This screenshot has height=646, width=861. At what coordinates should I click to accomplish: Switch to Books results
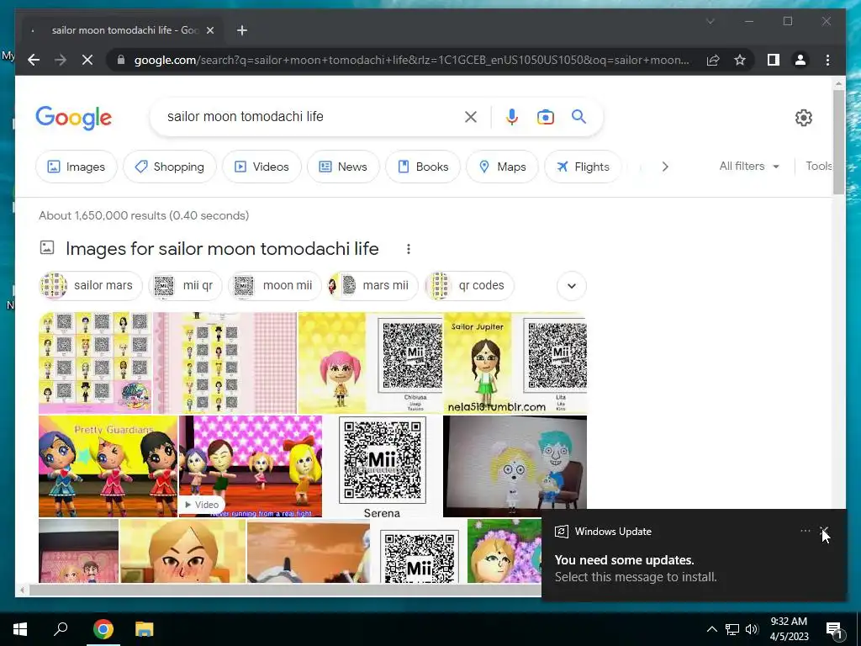pos(423,167)
